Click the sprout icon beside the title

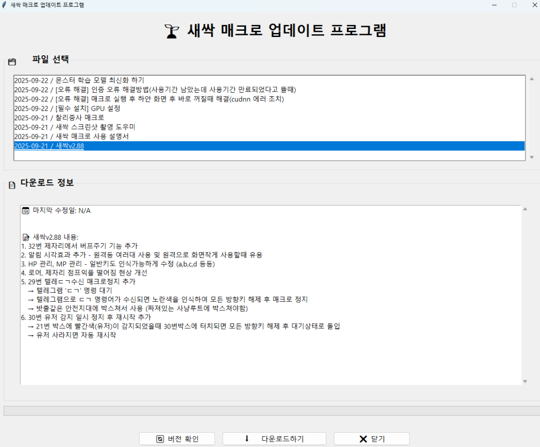click(170, 31)
